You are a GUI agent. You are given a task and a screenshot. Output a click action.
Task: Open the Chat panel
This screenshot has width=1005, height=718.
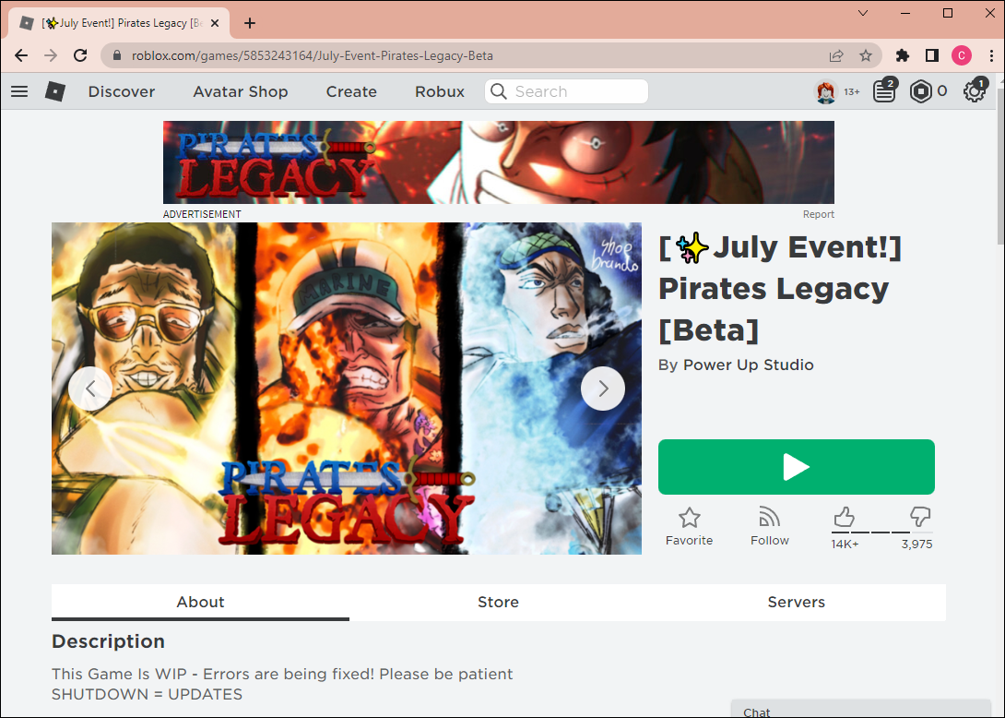point(861,709)
